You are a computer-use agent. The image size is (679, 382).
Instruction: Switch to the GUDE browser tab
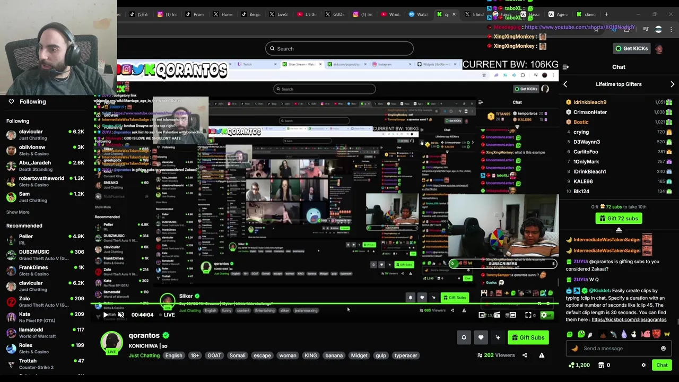[335, 14]
